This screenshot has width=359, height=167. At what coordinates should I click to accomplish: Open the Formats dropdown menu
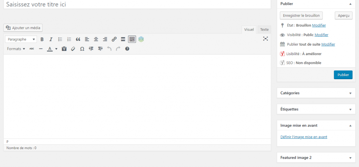(16, 49)
